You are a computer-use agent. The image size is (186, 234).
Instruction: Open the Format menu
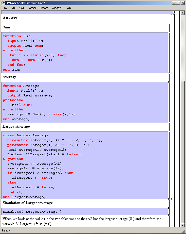32,8
